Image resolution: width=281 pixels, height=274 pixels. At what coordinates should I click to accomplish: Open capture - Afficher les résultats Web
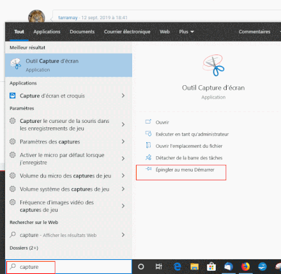point(58,235)
